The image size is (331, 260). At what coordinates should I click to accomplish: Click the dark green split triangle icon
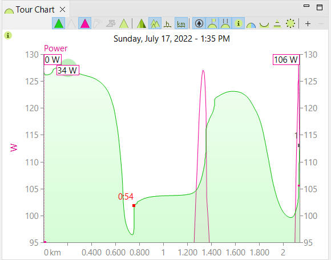pyautogui.click(x=142, y=23)
